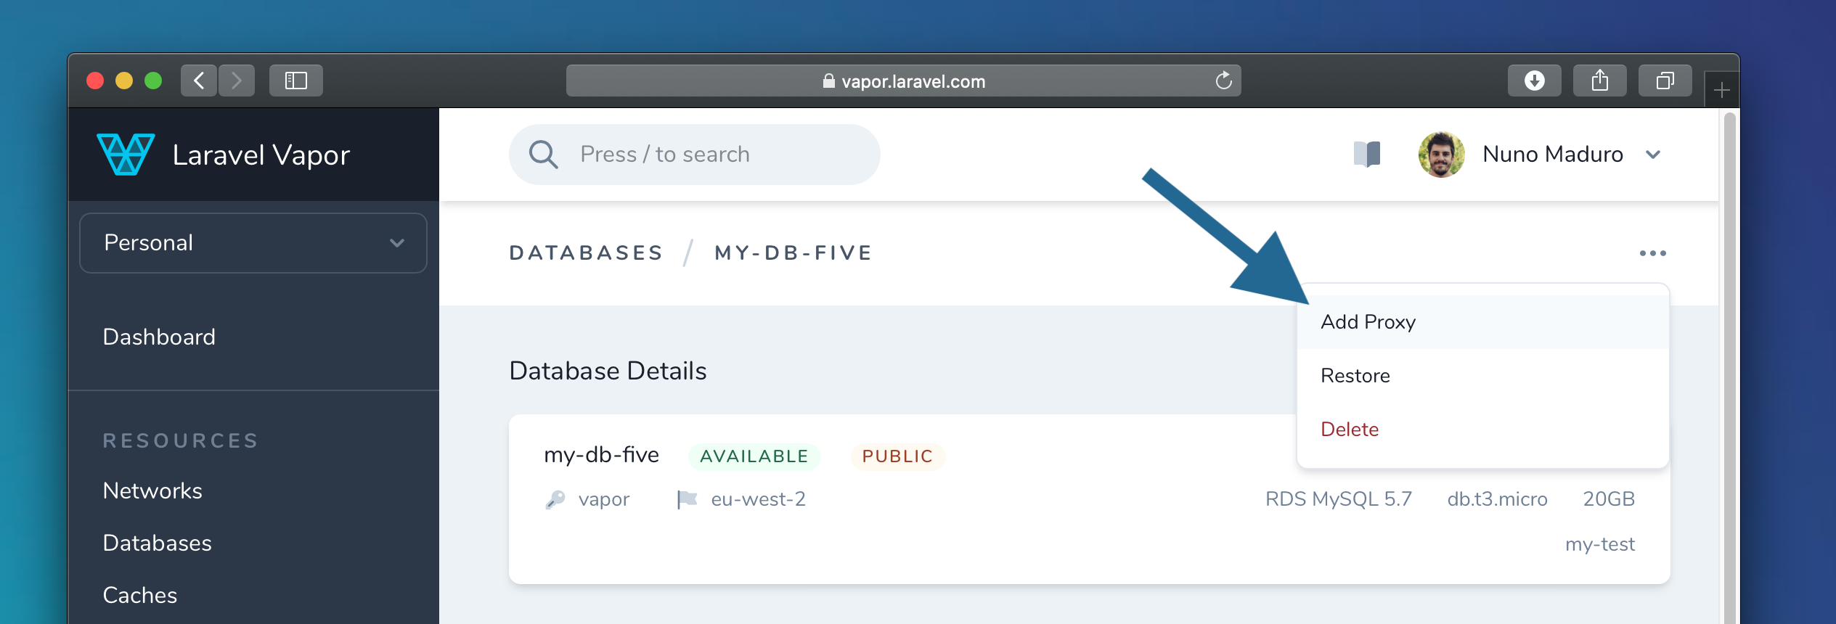The width and height of the screenshot is (1836, 624).
Task: Click the my-db-five database name
Action: 602,455
